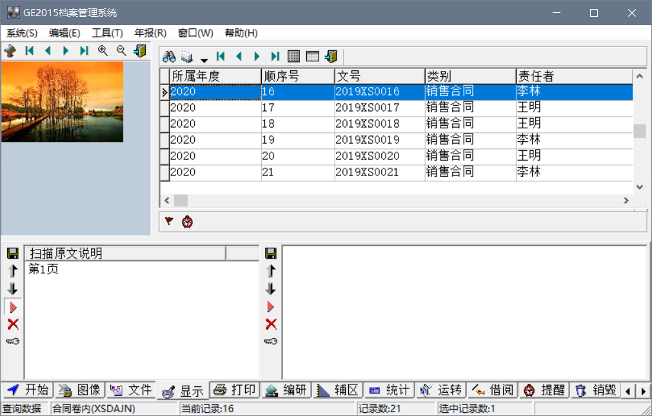This screenshot has width=652, height=416.
Task: Delete scanned page with left red X
Action: [x=13, y=324]
